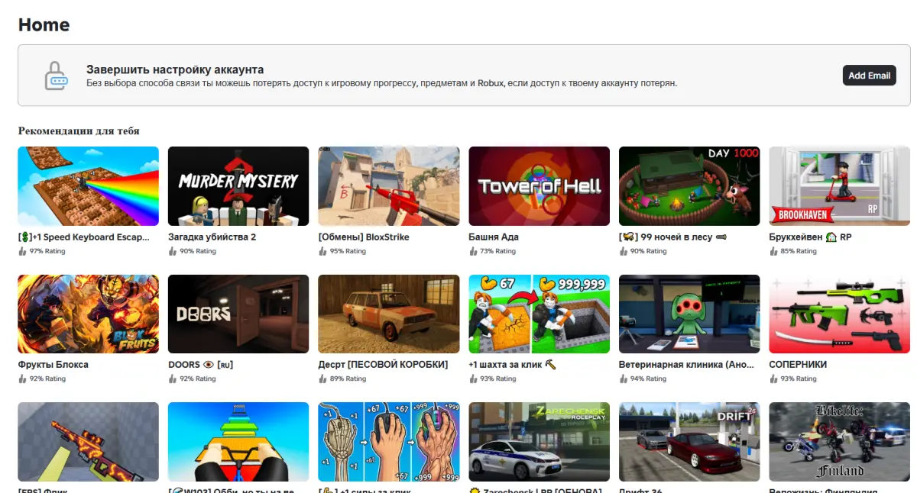Image resolution: width=917 pixels, height=493 pixels.
Task: Click thumbs-up icon under 99 ночей в лесу
Action: click(x=623, y=251)
